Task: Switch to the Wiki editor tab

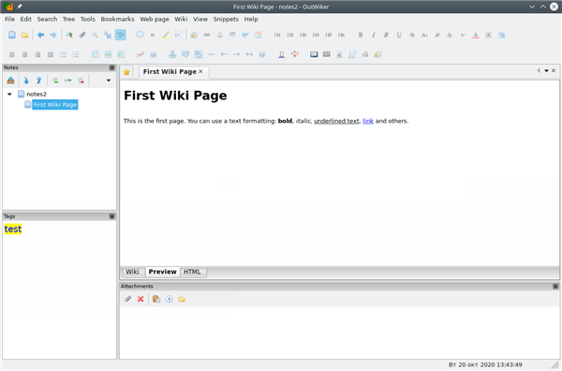Action: point(132,272)
